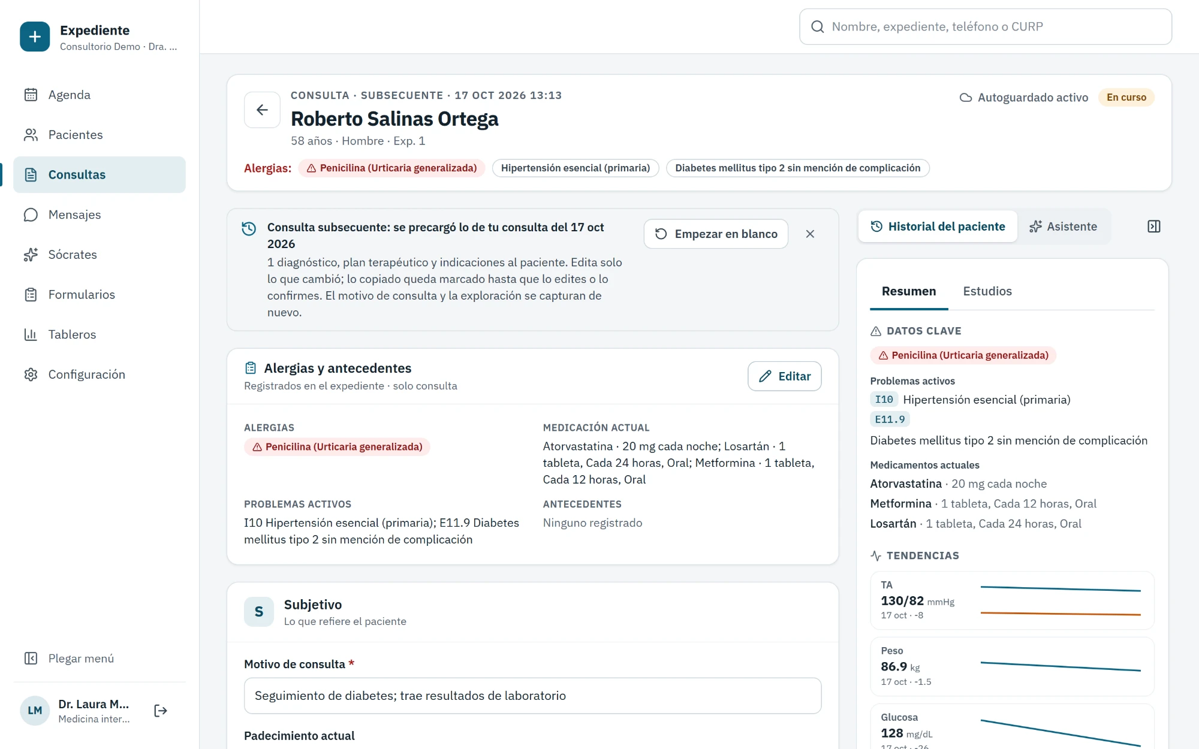1199x749 pixels.
Task: Open the Glucosa 128 trend card
Action: 1012,727
